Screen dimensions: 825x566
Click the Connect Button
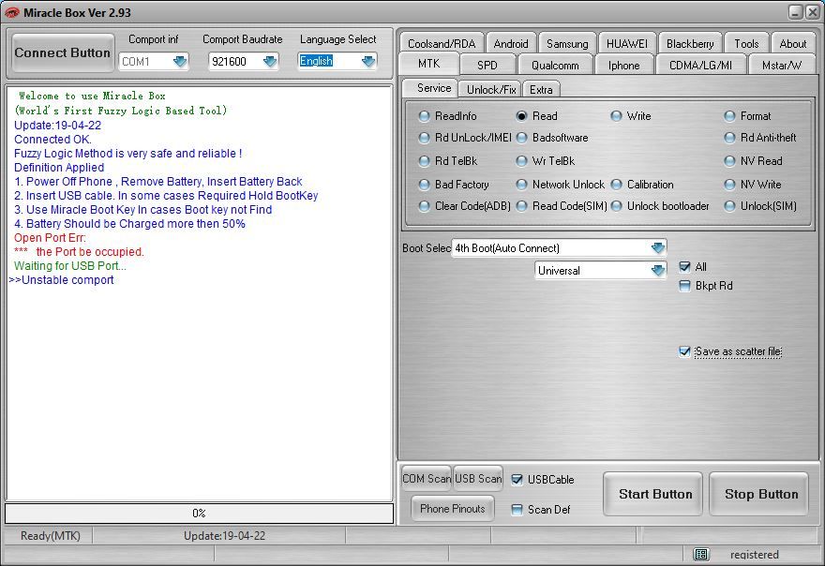pyautogui.click(x=63, y=53)
